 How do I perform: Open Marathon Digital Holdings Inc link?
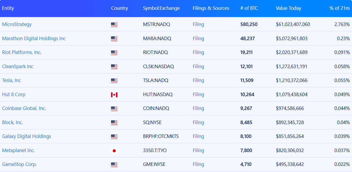tap(34, 38)
